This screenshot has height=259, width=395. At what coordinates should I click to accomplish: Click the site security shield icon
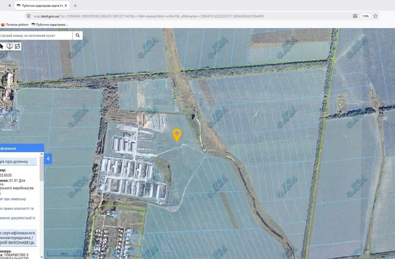click(x=29, y=16)
